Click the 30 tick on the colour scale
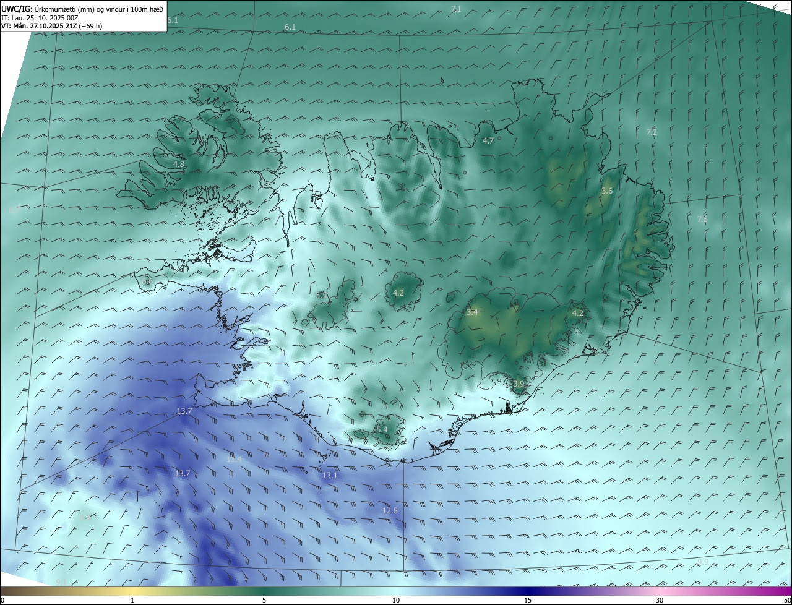The width and height of the screenshot is (792, 605). pos(660,600)
